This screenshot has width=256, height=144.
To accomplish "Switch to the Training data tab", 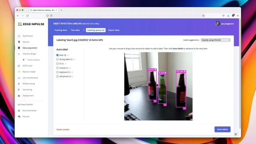I will click(x=60, y=30).
